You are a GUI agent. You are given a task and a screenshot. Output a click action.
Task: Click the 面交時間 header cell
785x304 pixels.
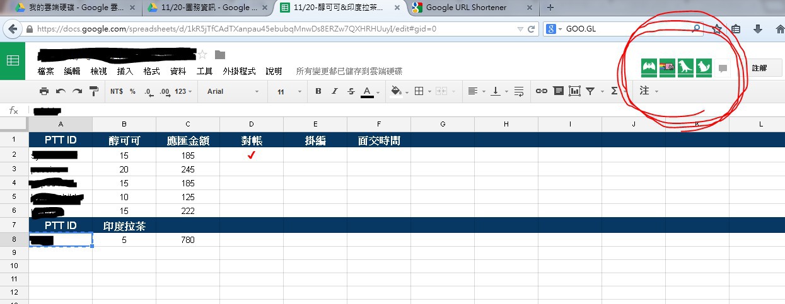(x=379, y=140)
